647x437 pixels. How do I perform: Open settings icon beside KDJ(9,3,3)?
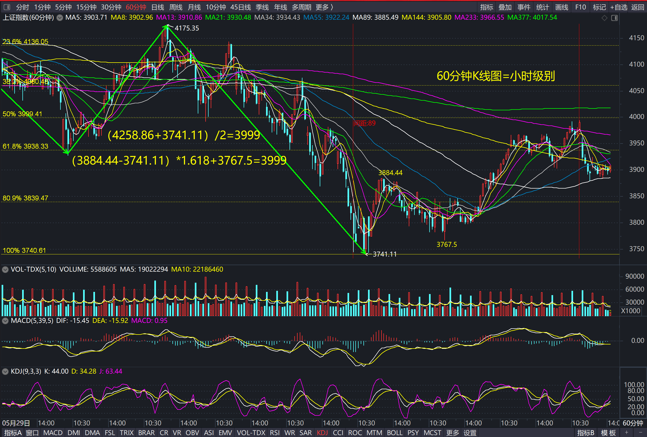coord(5,371)
